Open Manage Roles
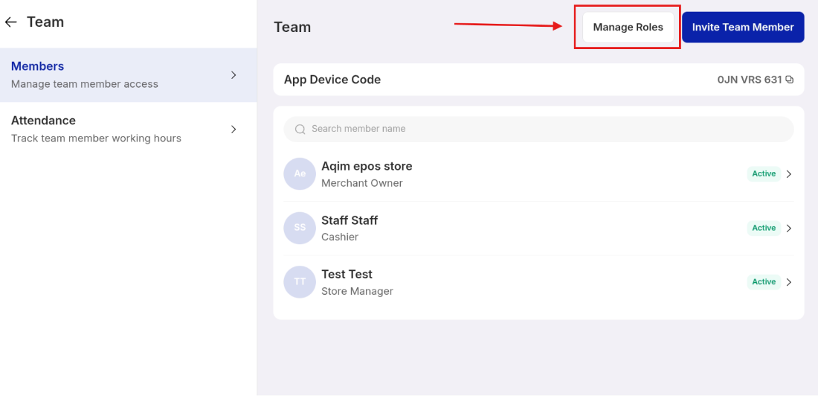Image resolution: width=818 pixels, height=396 pixels. pos(628,27)
